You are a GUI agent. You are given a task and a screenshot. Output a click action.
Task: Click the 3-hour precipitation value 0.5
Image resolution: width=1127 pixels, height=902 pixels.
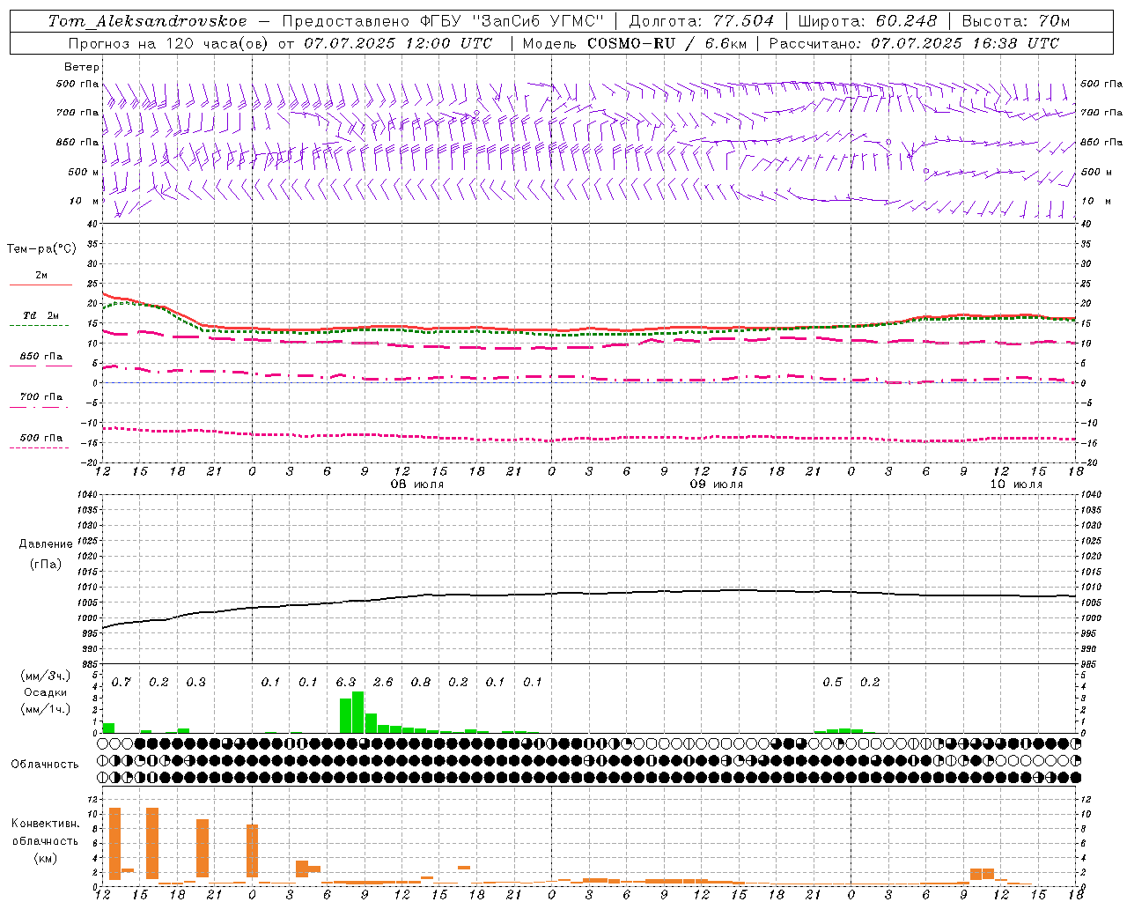(832, 683)
